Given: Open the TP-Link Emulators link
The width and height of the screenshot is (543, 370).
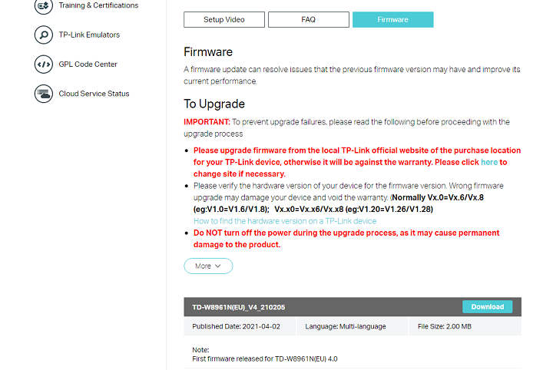Looking at the screenshot, I should [89, 35].
